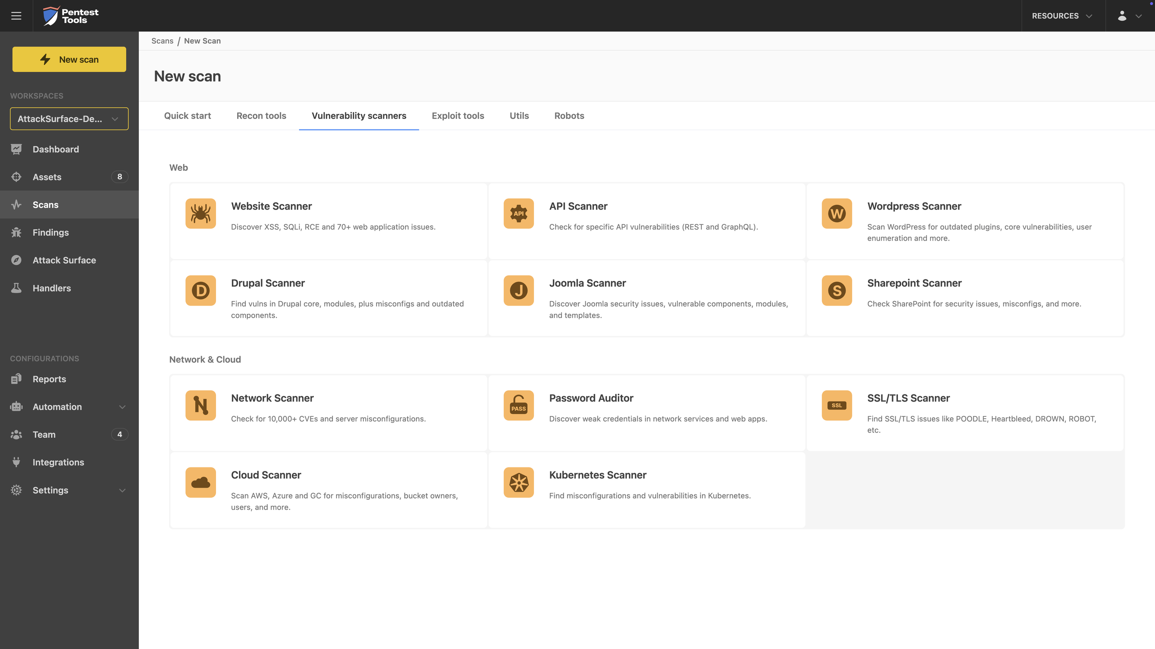1155x649 pixels.
Task: Click the Website Scanner spider icon
Action: pyautogui.click(x=201, y=214)
